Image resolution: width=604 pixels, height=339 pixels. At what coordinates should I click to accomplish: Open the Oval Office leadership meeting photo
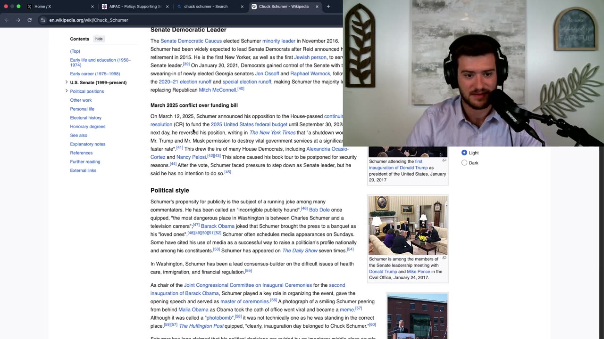pos(408,225)
